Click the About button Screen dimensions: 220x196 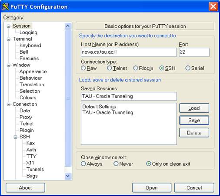tap(25, 188)
